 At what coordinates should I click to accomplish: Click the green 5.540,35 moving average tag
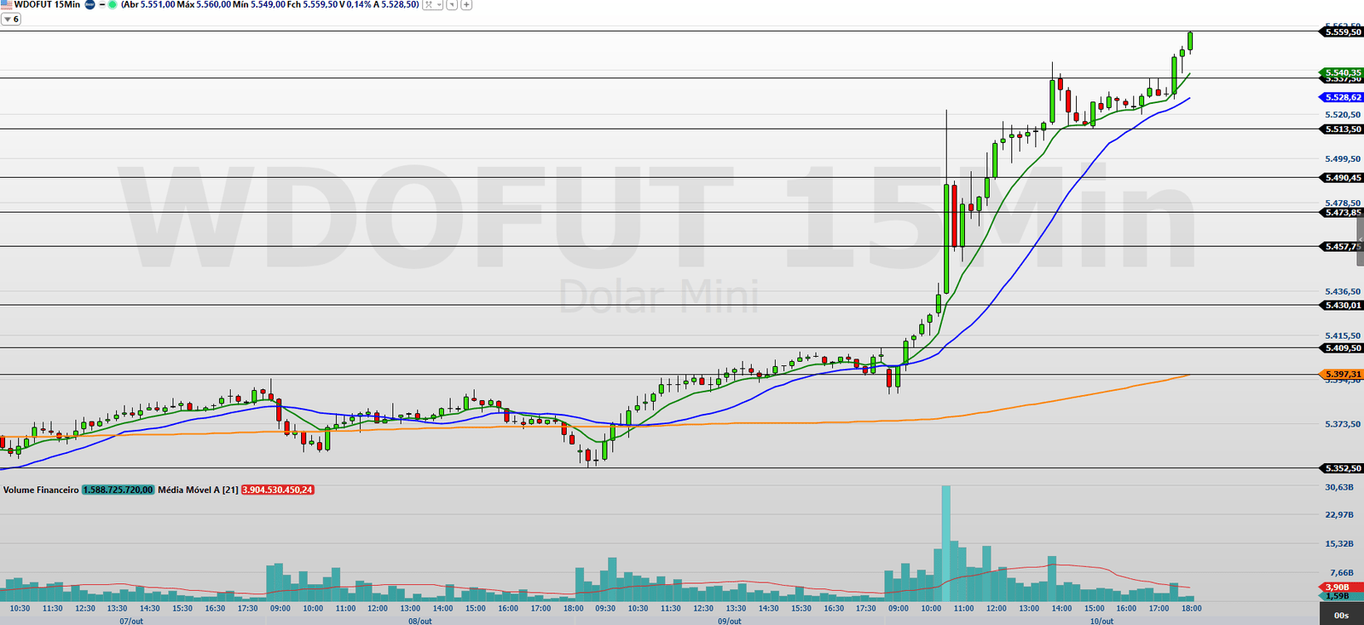pyautogui.click(x=1342, y=72)
